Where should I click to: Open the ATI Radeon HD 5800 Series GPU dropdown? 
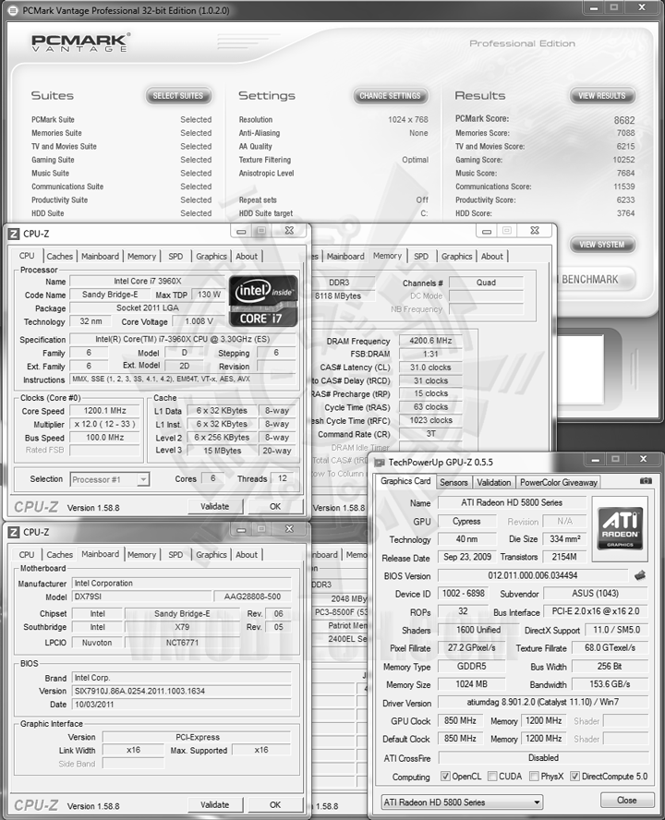pos(462,802)
